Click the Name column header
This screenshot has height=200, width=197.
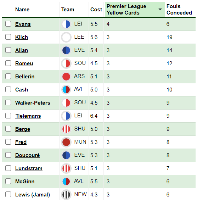point(22,10)
